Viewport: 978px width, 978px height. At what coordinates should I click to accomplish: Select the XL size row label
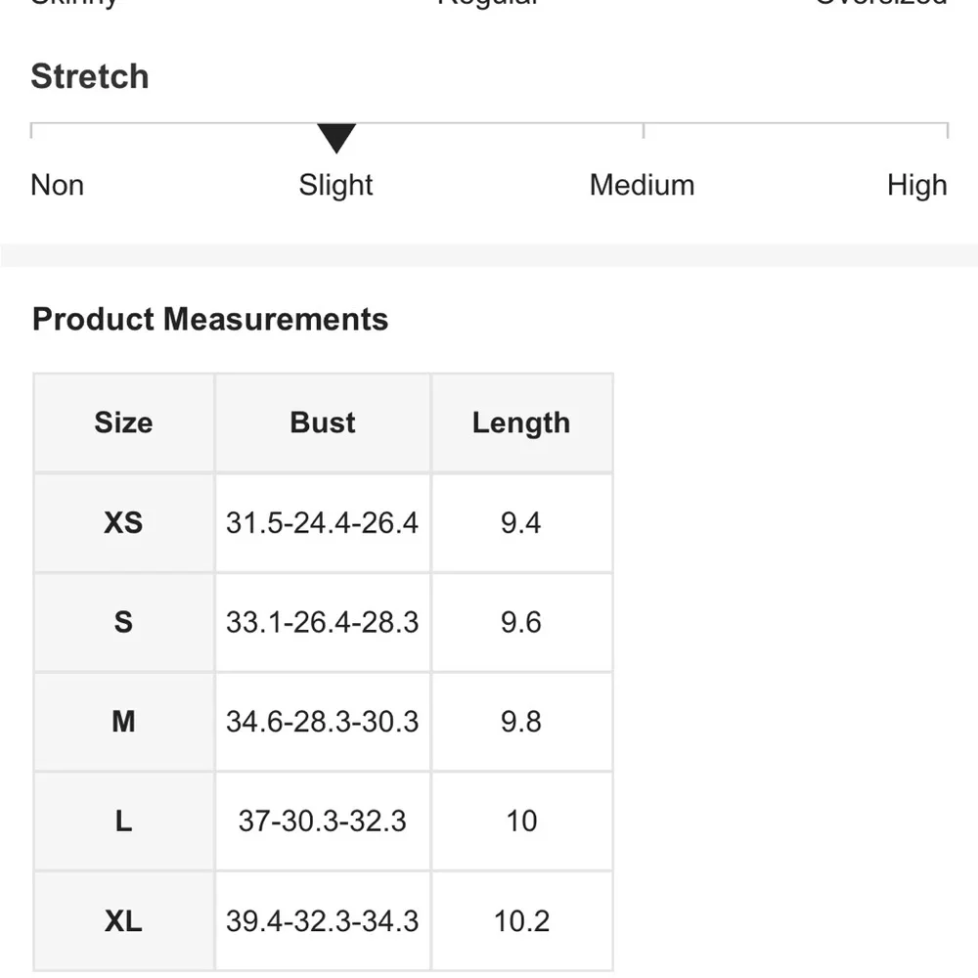pos(123,920)
